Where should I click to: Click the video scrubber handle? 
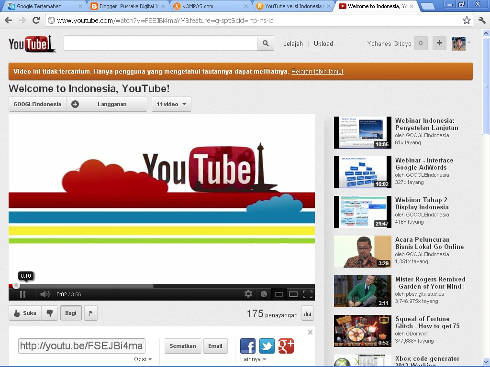[16, 286]
